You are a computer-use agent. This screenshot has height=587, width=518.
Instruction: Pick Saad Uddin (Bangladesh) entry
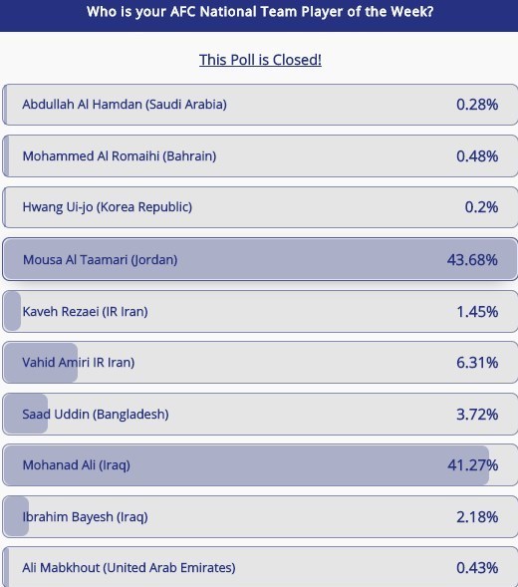pos(260,414)
